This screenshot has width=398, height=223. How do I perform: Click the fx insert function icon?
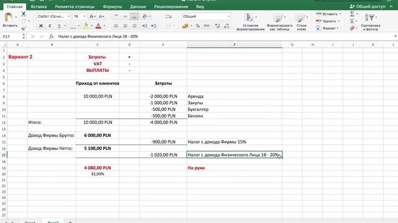click(x=51, y=37)
